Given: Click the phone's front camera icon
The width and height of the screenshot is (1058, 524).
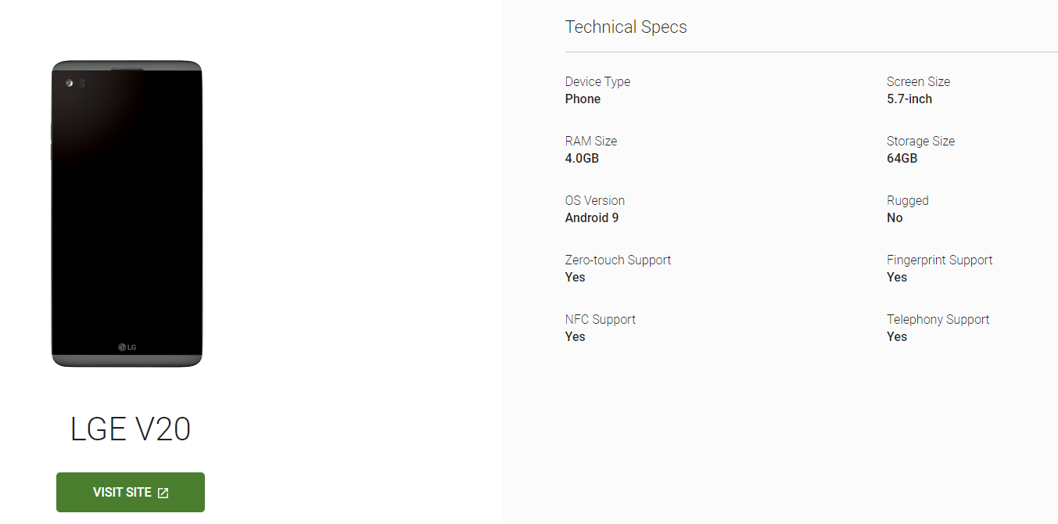Looking at the screenshot, I should 69,83.
